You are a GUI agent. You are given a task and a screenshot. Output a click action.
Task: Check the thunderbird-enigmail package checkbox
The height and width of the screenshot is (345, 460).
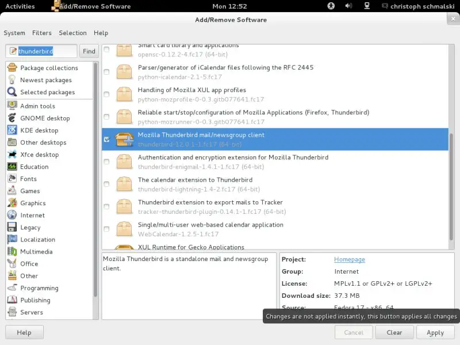pos(106,162)
